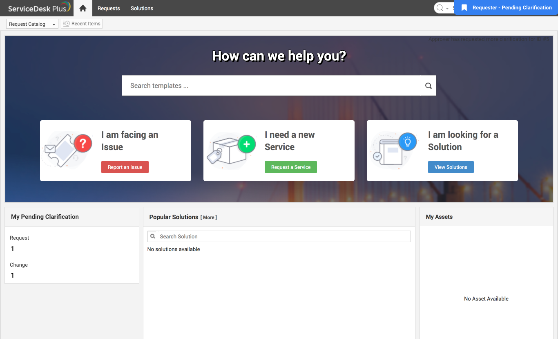Click the magnifier icon beside template search
The width and height of the screenshot is (558, 339).
click(428, 85)
